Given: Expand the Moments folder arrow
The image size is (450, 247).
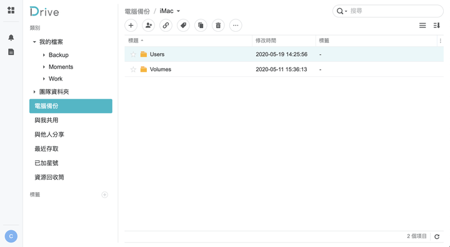Looking at the screenshot, I should (x=44, y=67).
